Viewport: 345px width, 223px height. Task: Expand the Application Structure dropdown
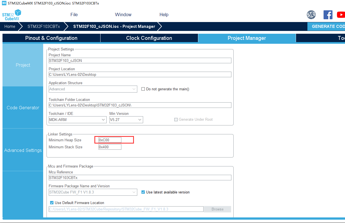(x=93, y=89)
